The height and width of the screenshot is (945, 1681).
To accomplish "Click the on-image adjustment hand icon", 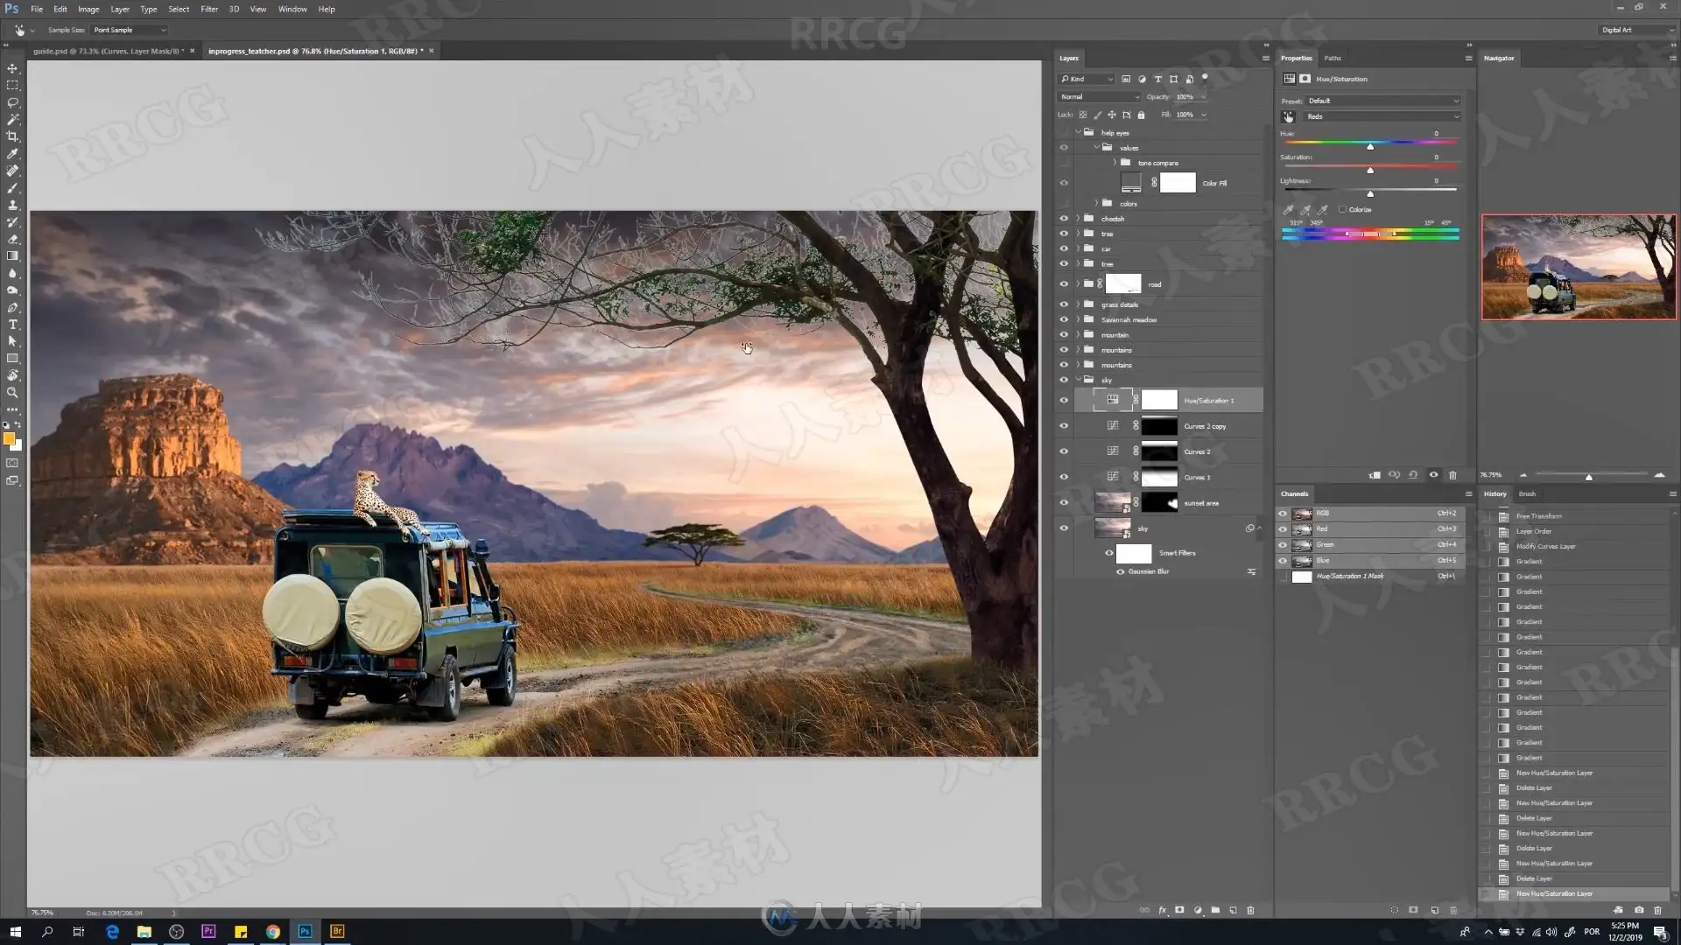I will pyautogui.click(x=1288, y=116).
